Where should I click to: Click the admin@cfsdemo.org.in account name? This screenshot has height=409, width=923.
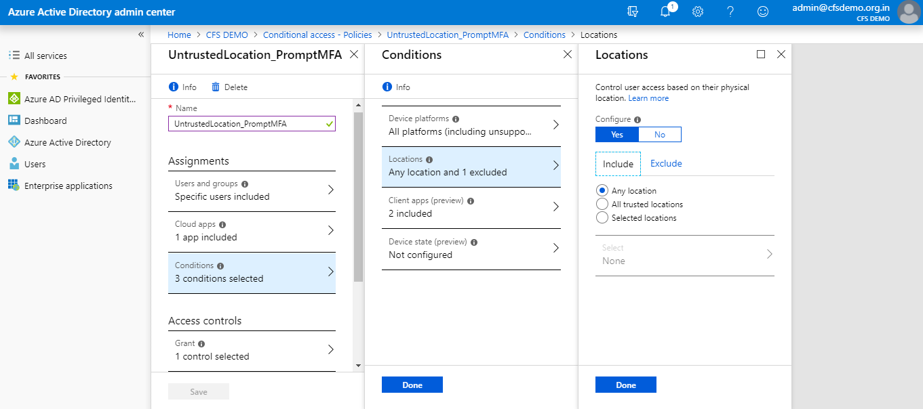point(841,7)
